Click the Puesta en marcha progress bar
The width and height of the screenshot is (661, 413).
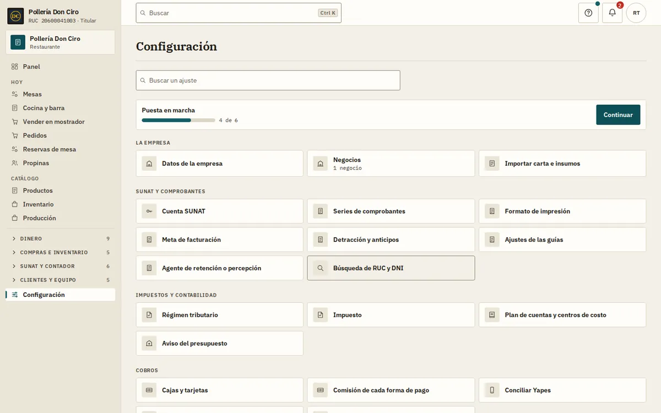point(178,120)
